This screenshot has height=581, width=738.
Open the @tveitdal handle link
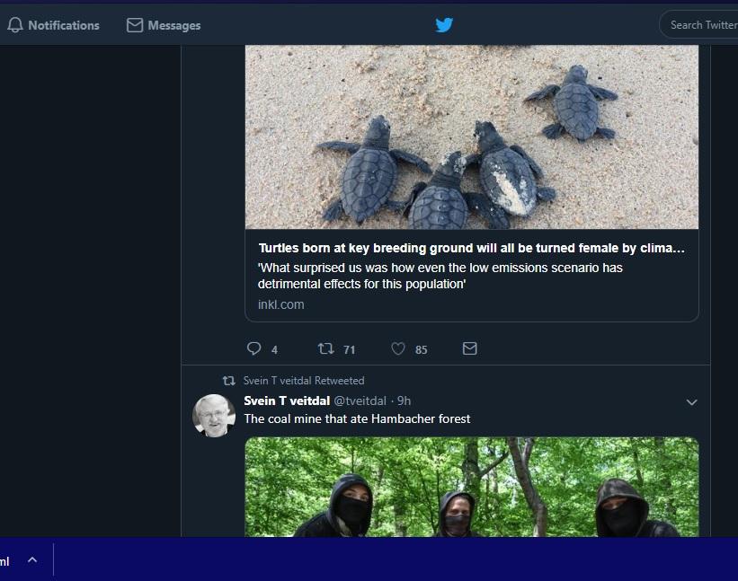(x=360, y=401)
